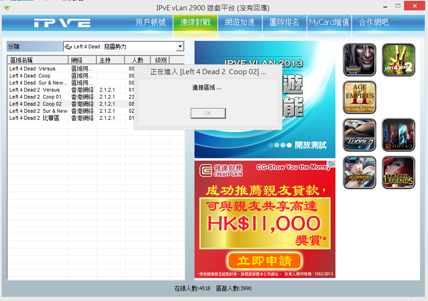Open the Left 4 Dead 2 game icon
428x301 pixels.
[x=398, y=60]
